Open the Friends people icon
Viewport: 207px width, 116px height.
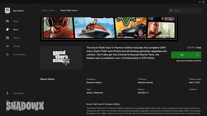coord(7,46)
